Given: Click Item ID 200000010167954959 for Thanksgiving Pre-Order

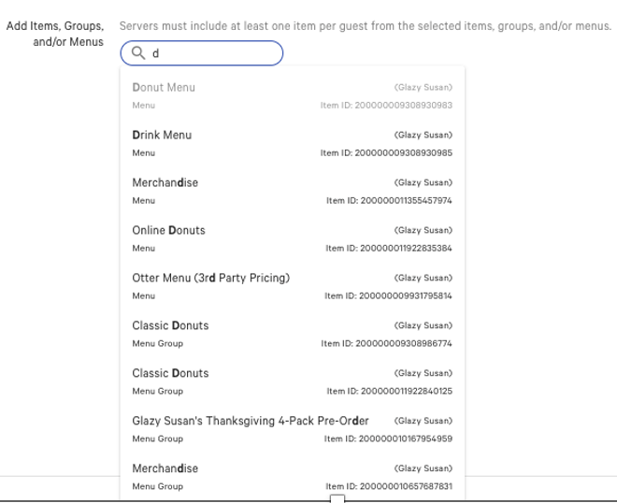Looking at the screenshot, I should click(x=388, y=438).
